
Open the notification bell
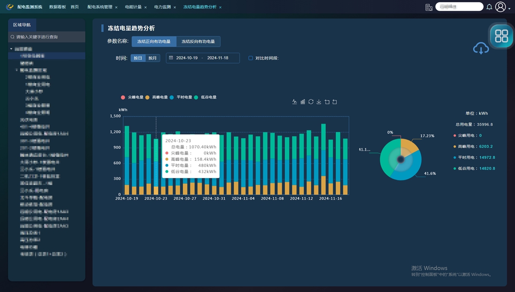click(489, 7)
